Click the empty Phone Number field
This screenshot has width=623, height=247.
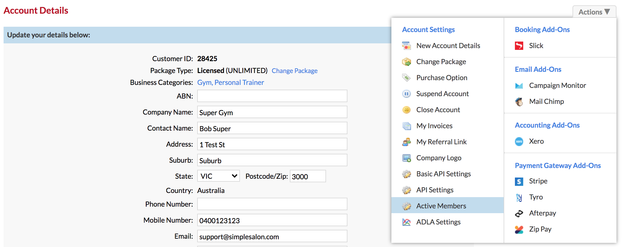click(272, 204)
